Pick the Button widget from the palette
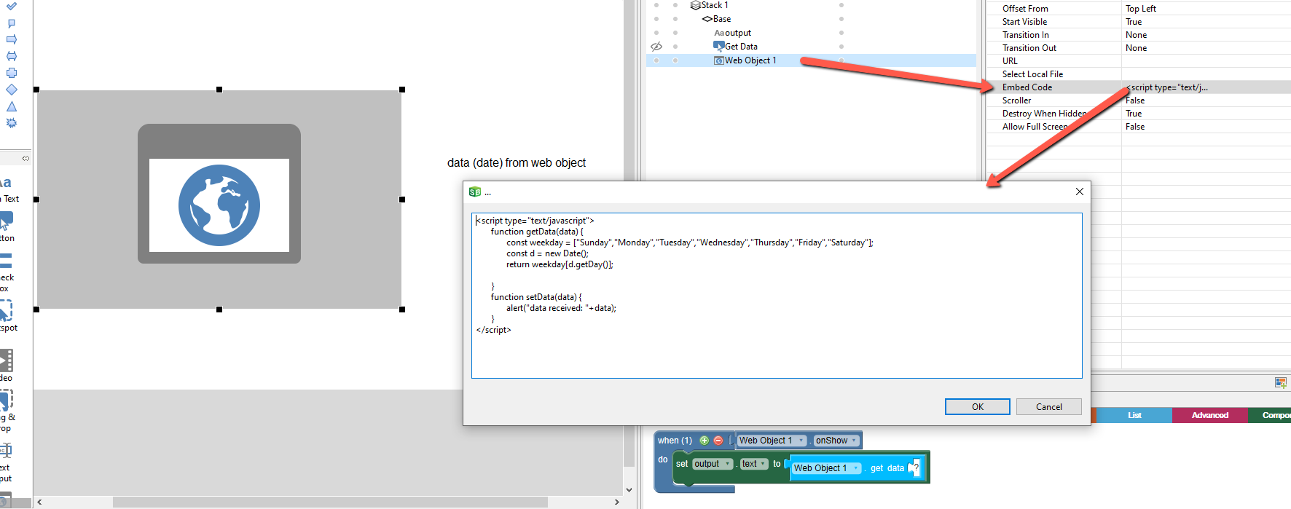The height and width of the screenshot is (509, 1291). [x=7, y=226]
